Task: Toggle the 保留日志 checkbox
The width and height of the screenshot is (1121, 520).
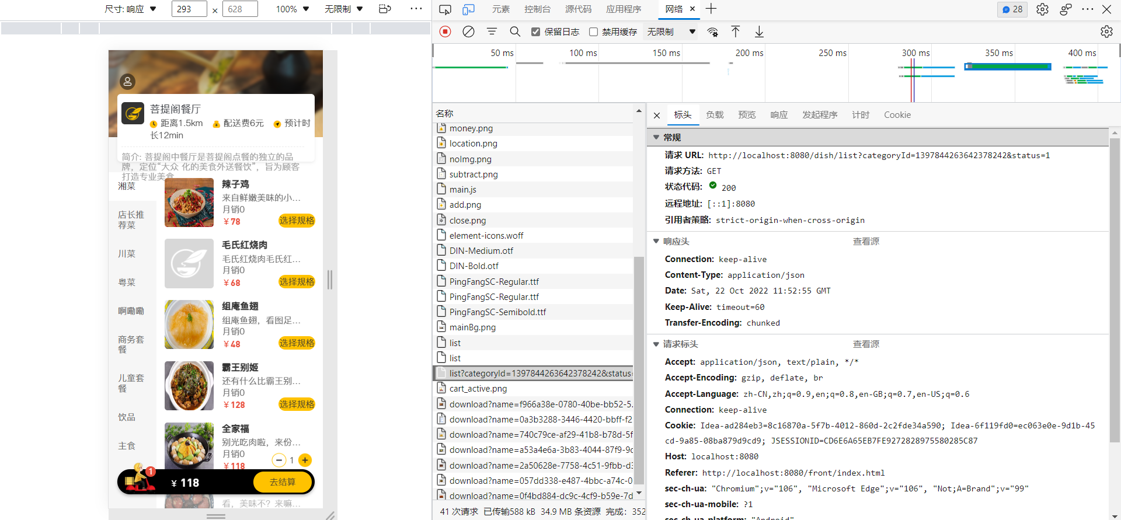Action: [x=535, y=32]
